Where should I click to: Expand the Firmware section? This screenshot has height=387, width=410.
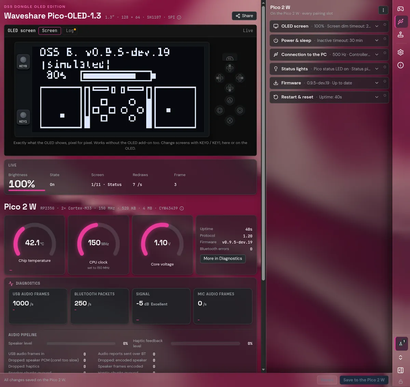click(x=329, y=83)
